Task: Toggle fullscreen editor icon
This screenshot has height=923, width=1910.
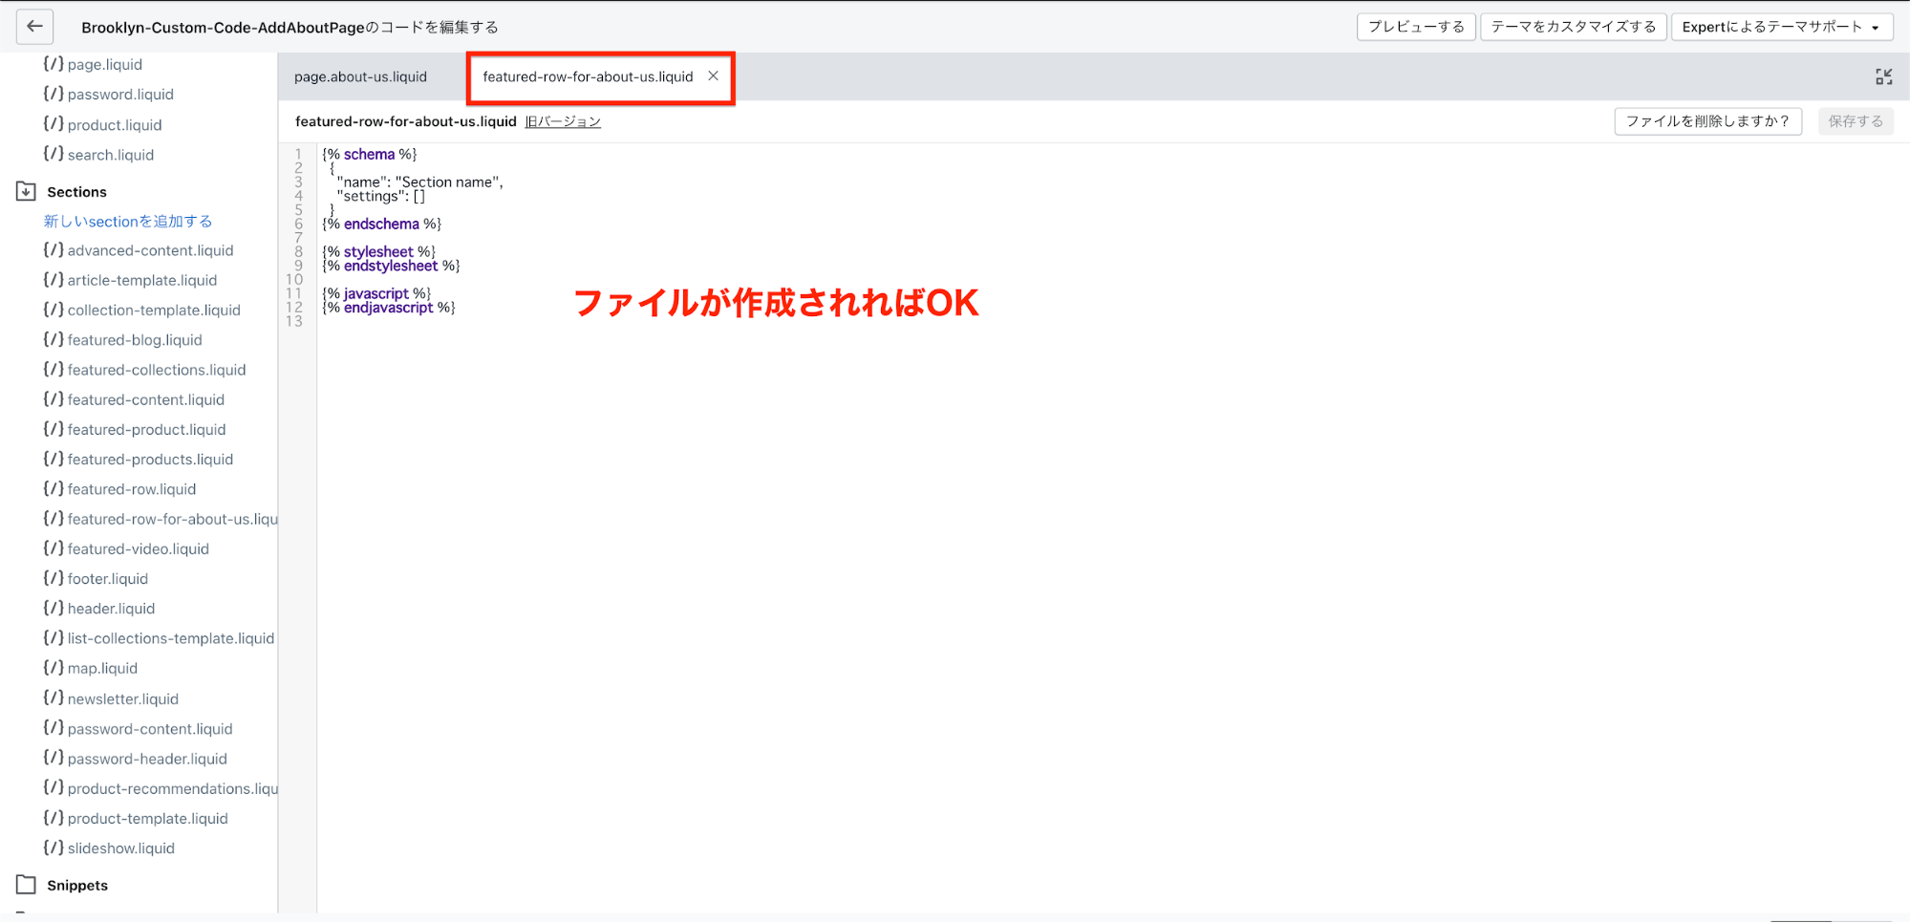Action: coord(1883,77)
